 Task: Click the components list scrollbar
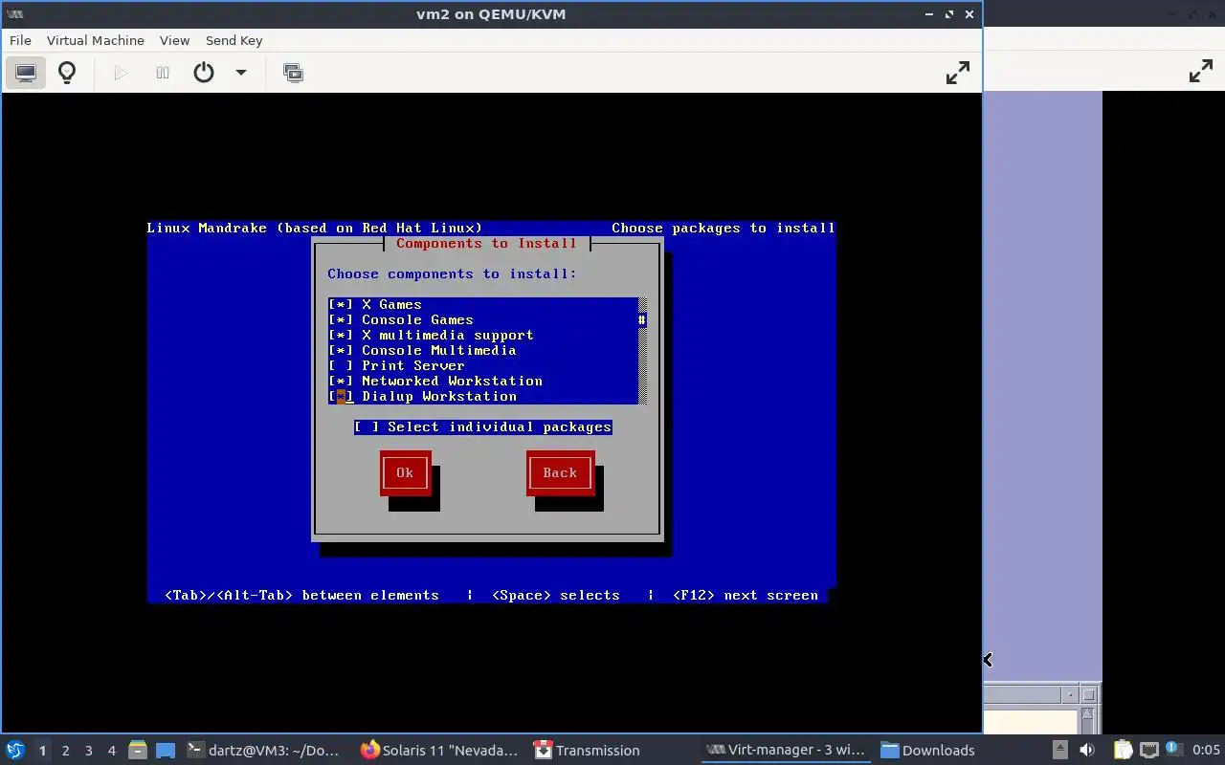coord(643,350)
